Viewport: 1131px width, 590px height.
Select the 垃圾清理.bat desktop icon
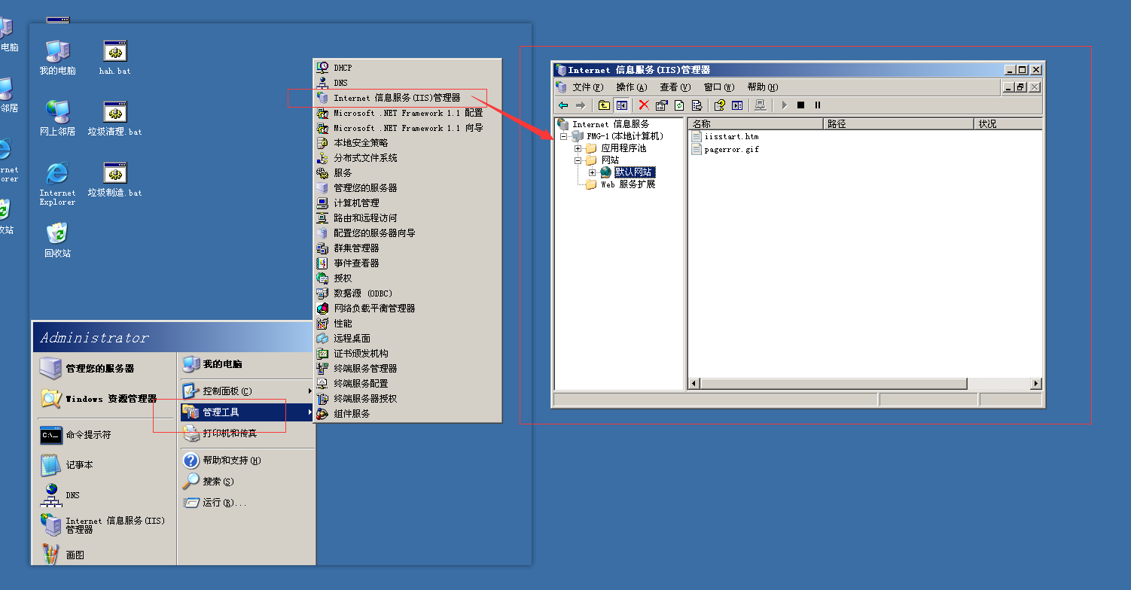(x=114, y=119)
